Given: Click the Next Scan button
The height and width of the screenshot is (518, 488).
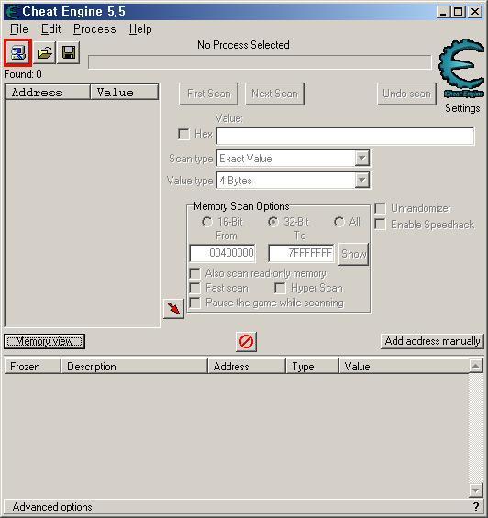Looking at the screenshot, I should click(274, 94).
